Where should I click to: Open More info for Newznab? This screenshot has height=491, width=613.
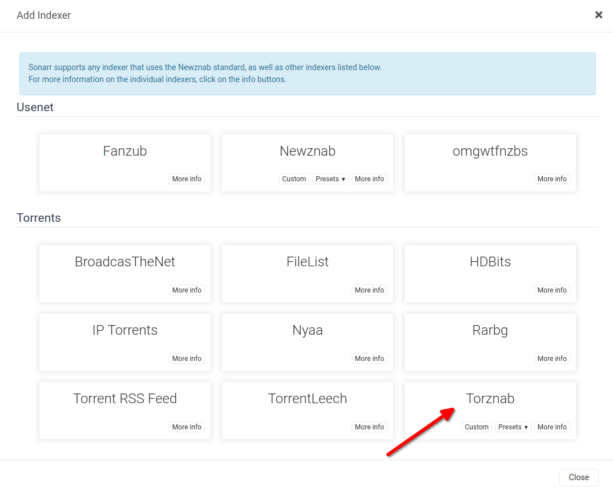pos(369,179)
